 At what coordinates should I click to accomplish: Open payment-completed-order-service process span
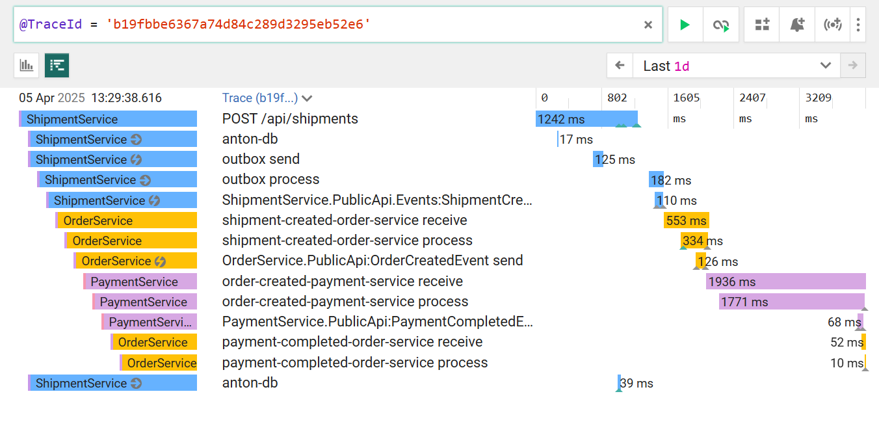click(355, 363)
